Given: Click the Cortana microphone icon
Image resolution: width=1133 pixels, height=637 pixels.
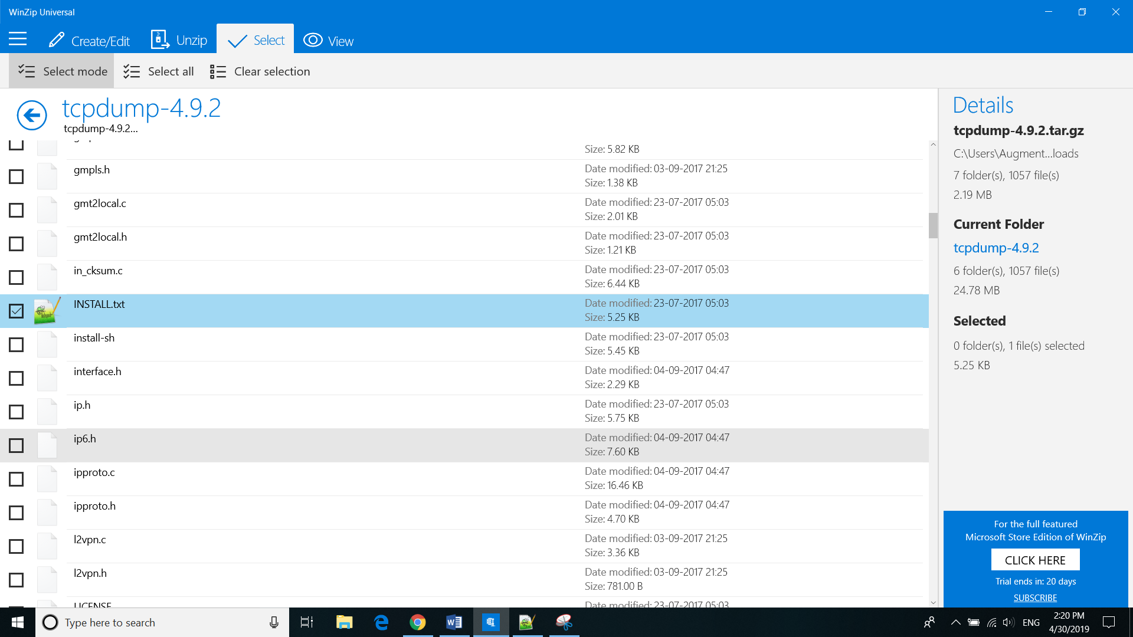Looking at the screenshot, I should tap(274, 622).
